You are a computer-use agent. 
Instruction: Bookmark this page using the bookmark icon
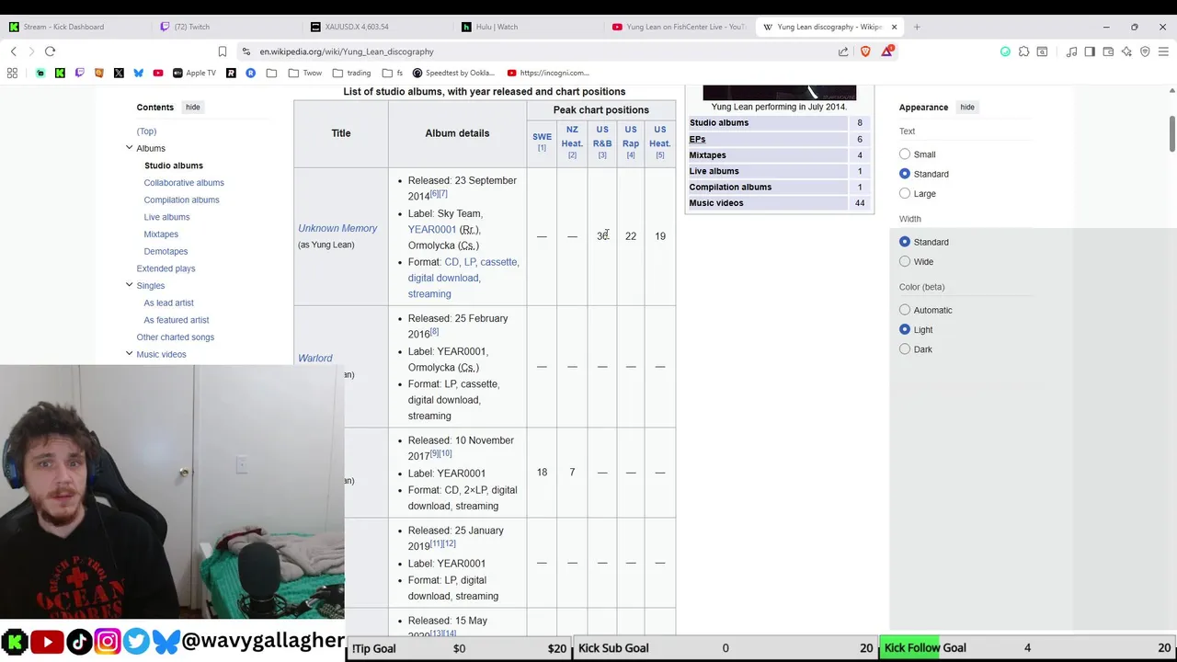click(223, 51)
